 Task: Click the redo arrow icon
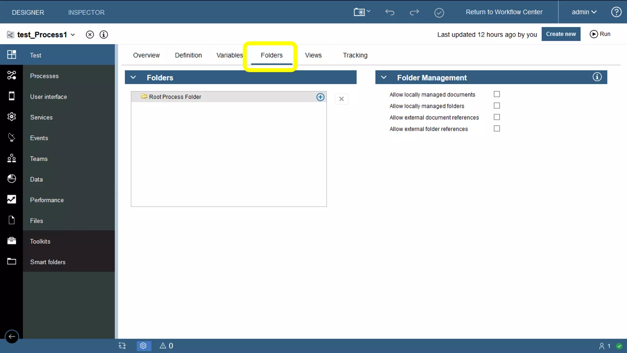click(414, 12)
